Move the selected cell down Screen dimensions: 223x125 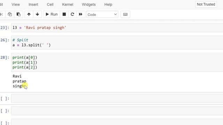coord(37,14)
